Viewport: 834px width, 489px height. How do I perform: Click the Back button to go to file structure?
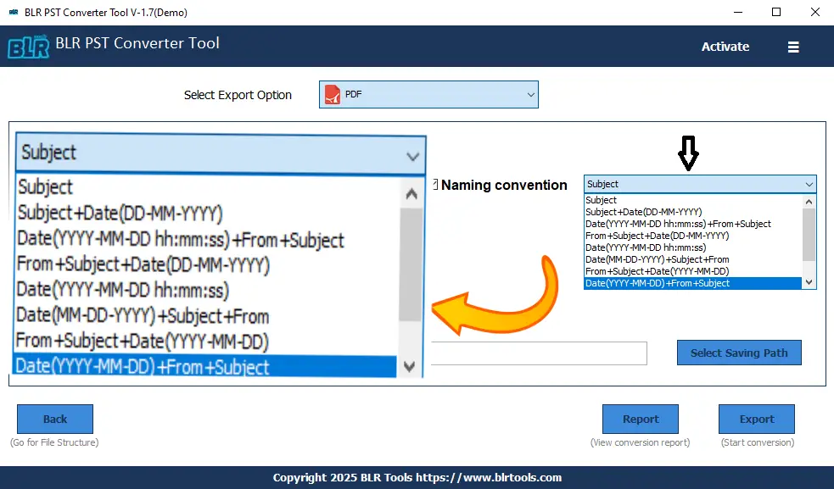coord(54,419)
